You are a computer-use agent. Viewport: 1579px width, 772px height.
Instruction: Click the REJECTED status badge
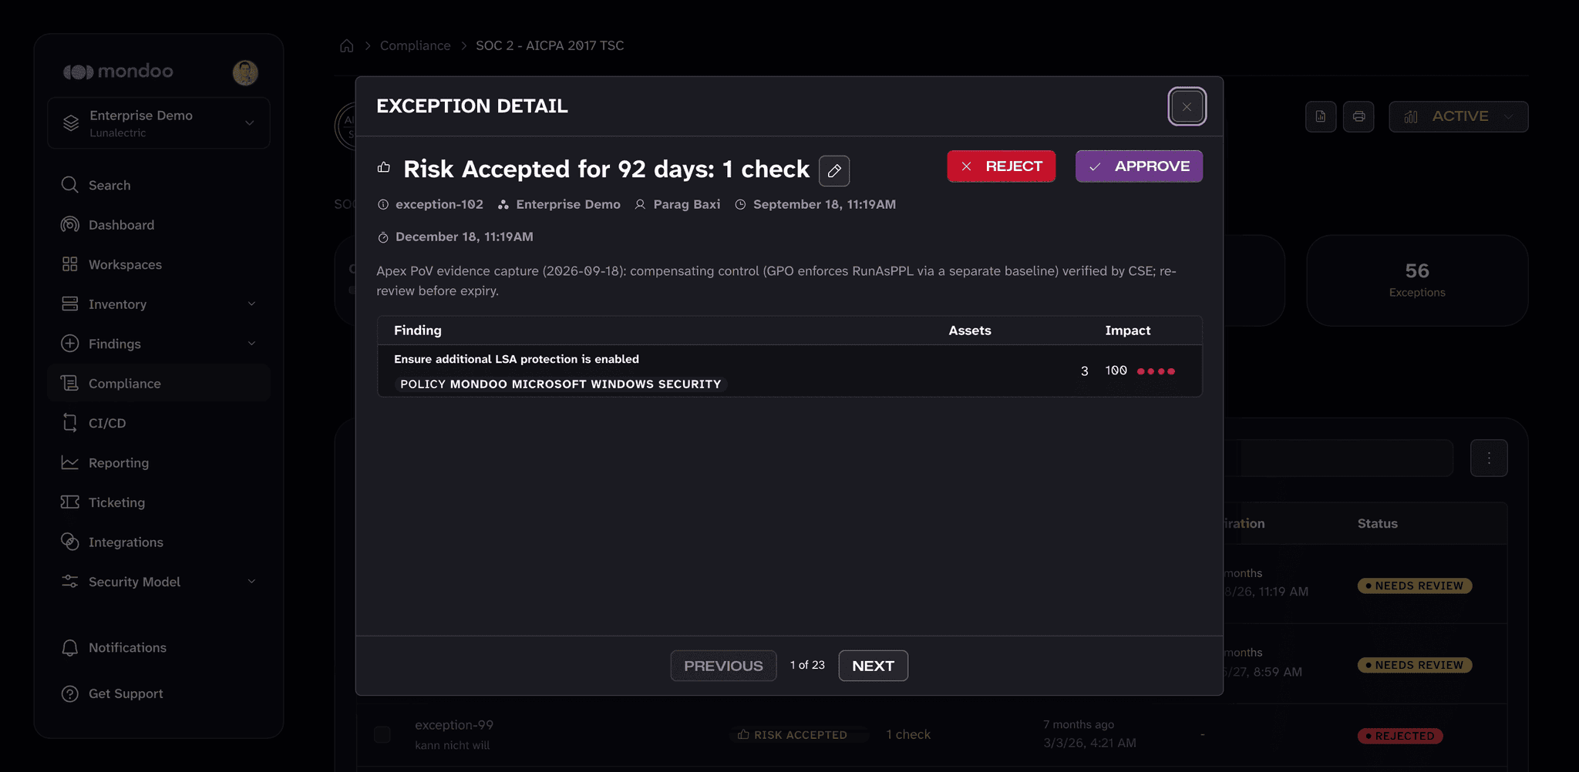[x=1400, y=736]
